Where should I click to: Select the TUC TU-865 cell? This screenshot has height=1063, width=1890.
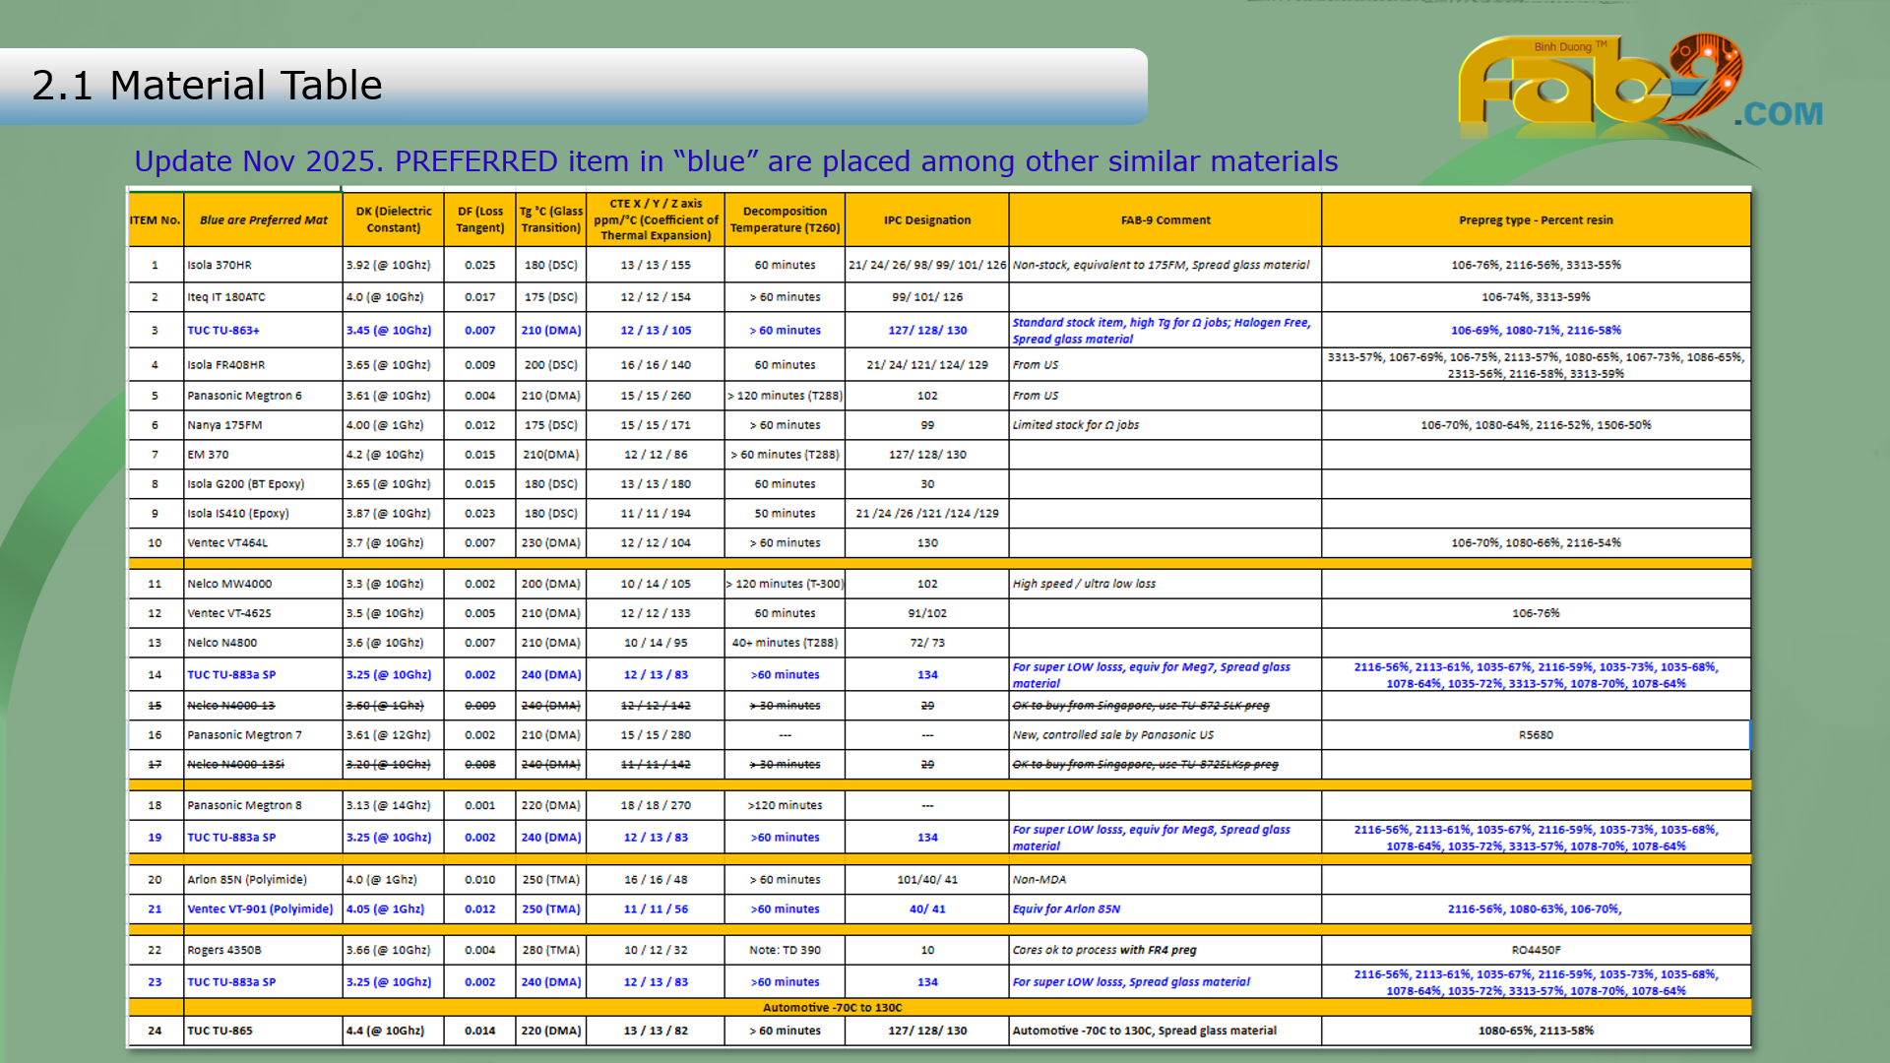pos(220,1032)
